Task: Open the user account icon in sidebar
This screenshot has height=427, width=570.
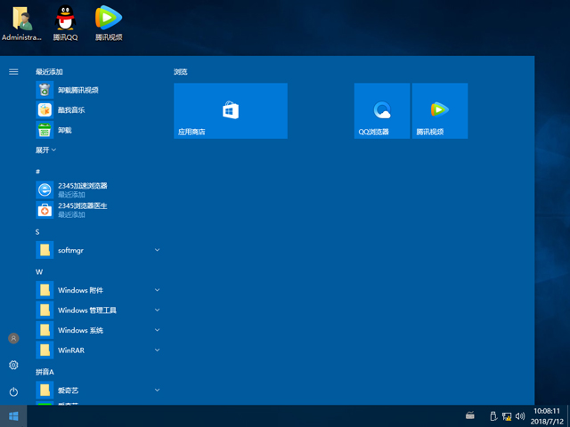Action: click(13, 339)
